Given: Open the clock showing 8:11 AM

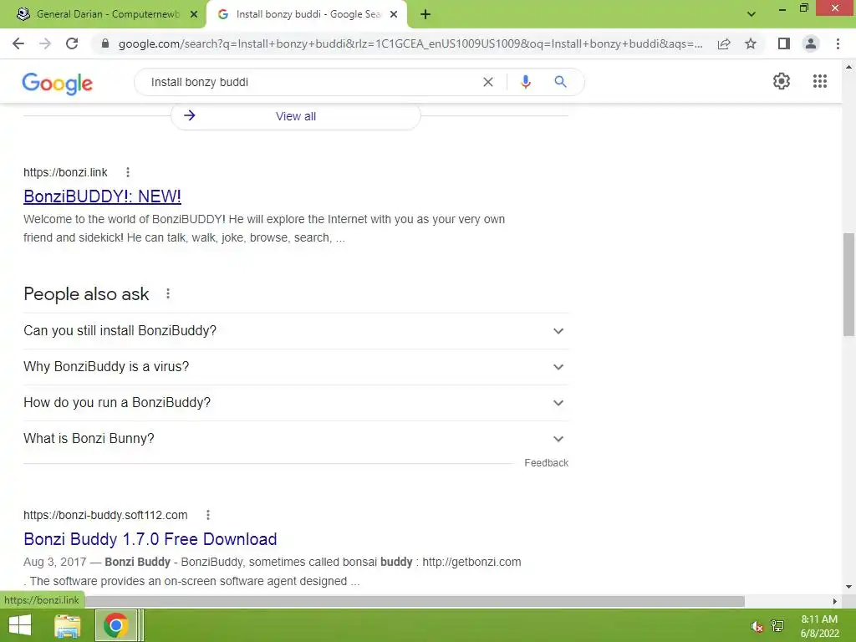Looking at the screenshot, I should click(x=819, y=626).
